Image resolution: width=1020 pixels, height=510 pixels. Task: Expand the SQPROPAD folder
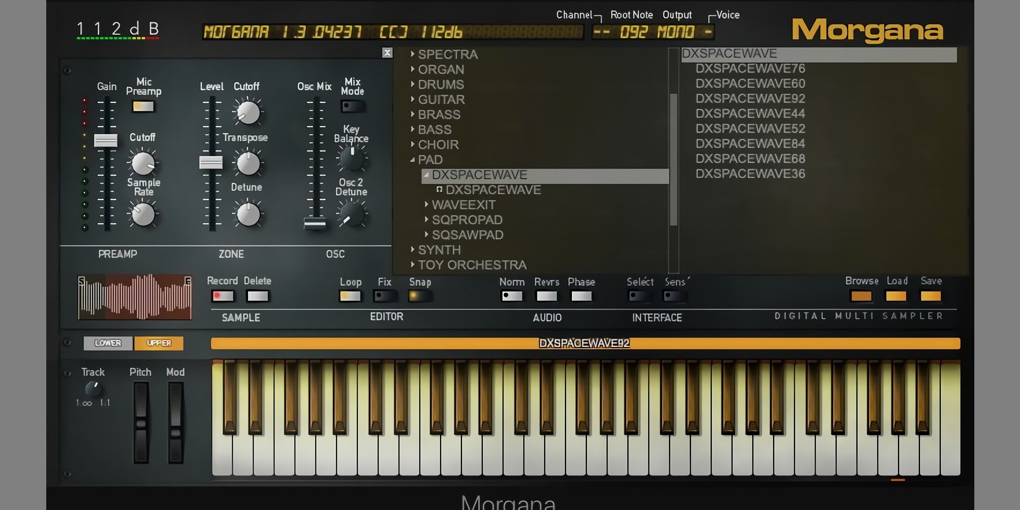point(426,219)
